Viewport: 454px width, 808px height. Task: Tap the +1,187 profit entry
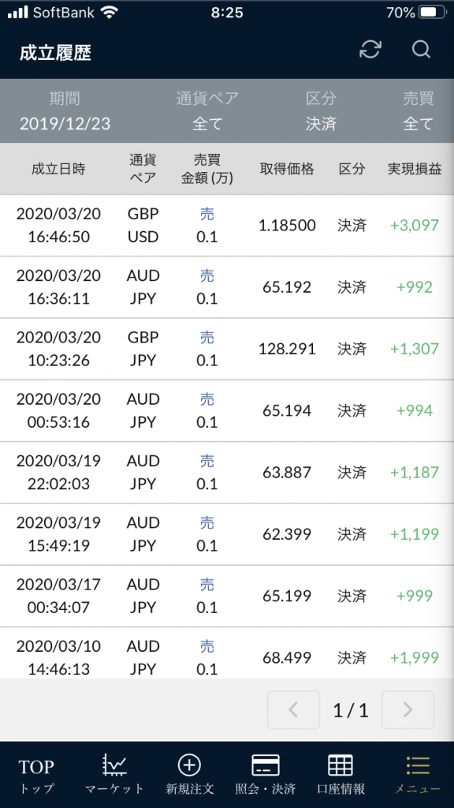click(x=415, y=473)
